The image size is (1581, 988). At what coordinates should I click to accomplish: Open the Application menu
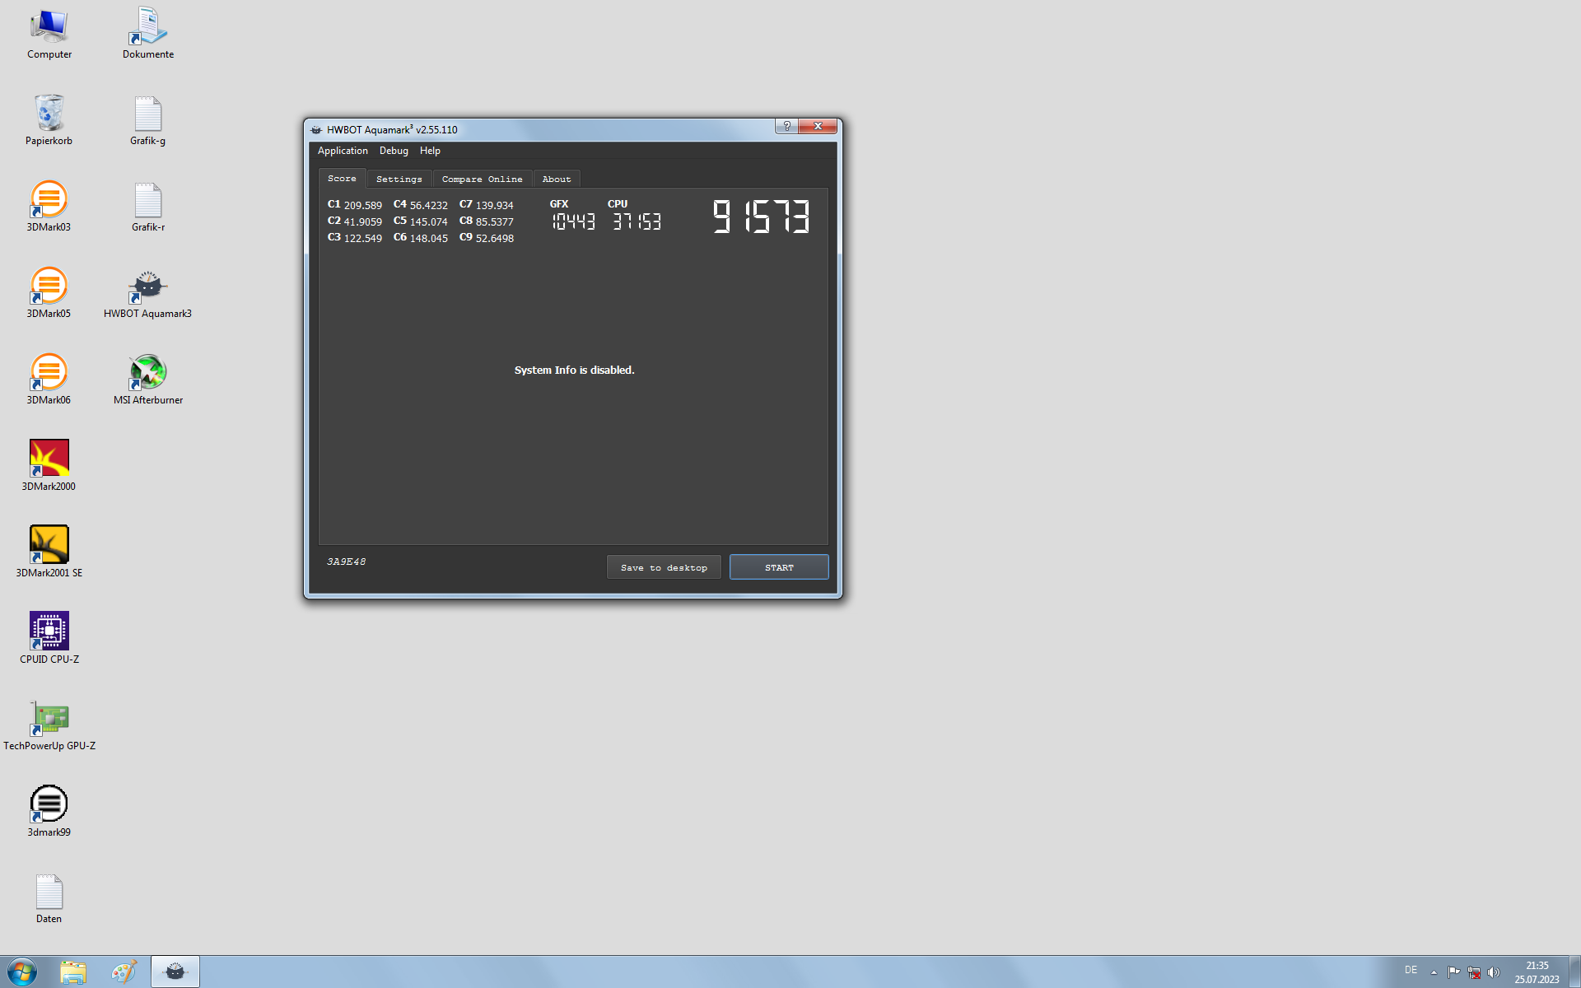click(x=343, y=151)
